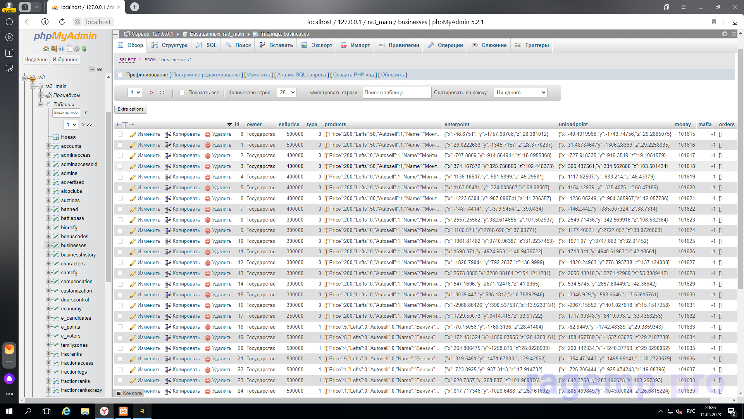The image size is (744, 419).
Task: Open the Сортировать по ключу dropdown
Action: (520, 93)
